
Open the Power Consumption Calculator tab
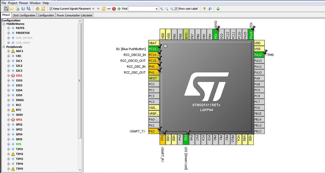tap(75, 15)
